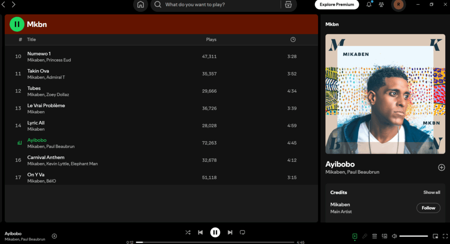Screen dimensions: 450x244
Task: Pause playback in bottom player
Action: (215, 233)
